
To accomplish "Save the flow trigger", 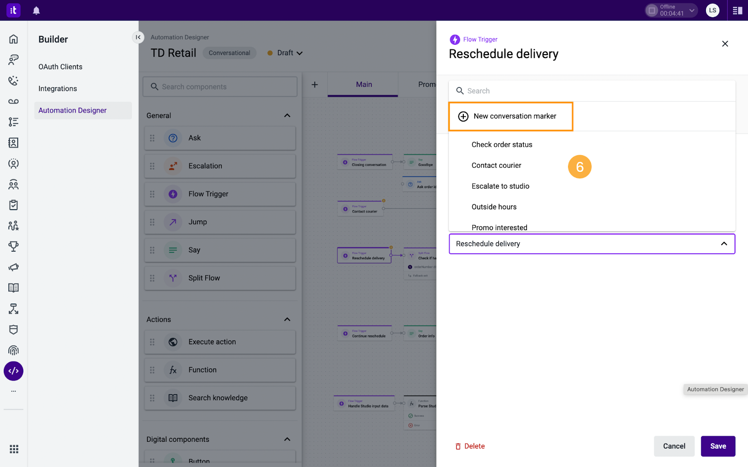I will click(718, 446).
